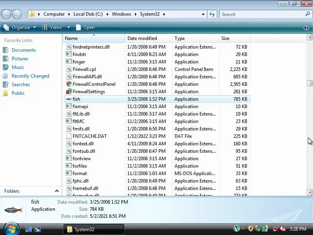
Task: Click the Back navigation button
Action: point(6,14)
